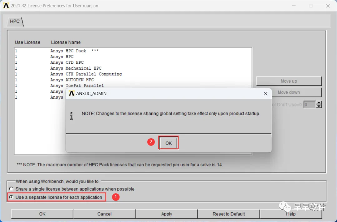Viewport: 337px width, 222px height.
Task: Select the Ansys HPC license row
Action: tap(133, 57)
